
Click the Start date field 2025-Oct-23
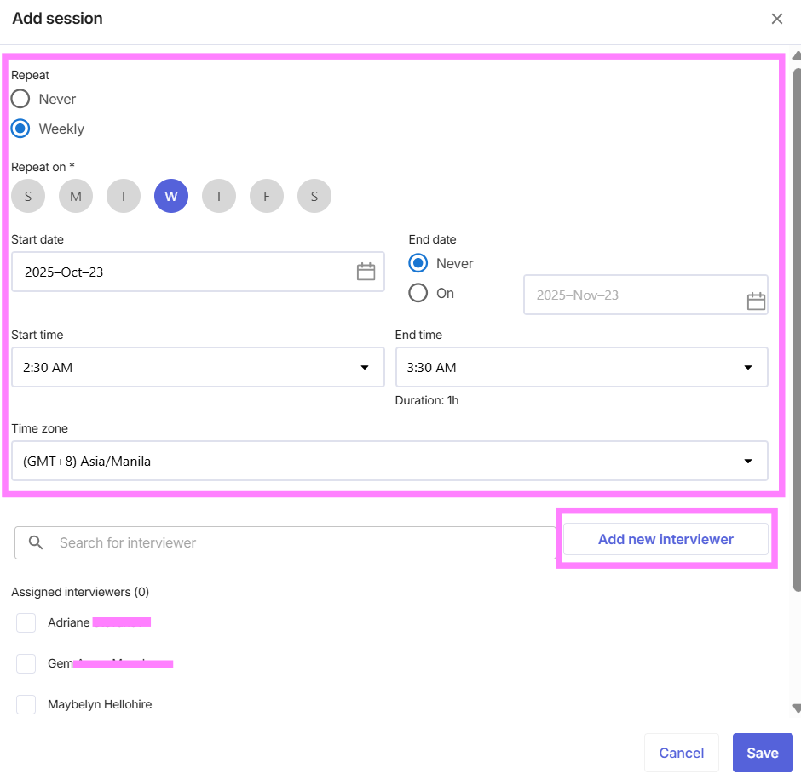coord(198,272)
